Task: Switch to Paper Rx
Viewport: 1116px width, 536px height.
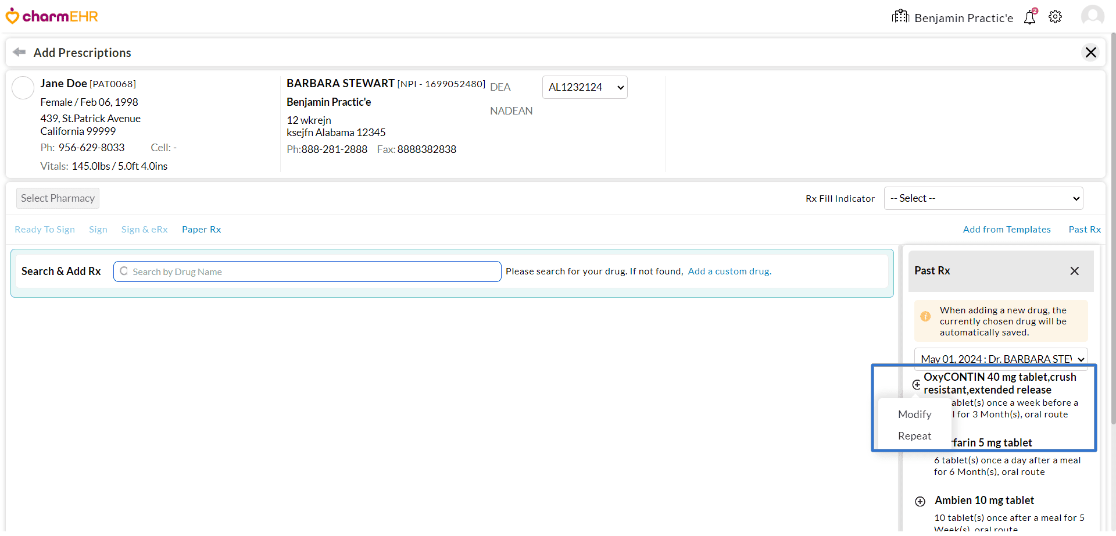Action: click(201, 230)
